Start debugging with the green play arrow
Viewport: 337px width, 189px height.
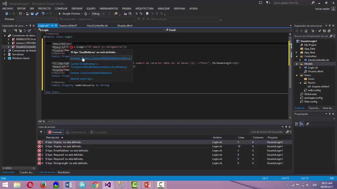60,14
